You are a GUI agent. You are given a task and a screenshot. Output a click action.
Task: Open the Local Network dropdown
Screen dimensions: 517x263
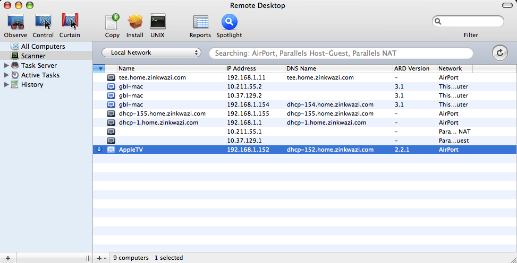pyautogui.click(x=151, y=52)
